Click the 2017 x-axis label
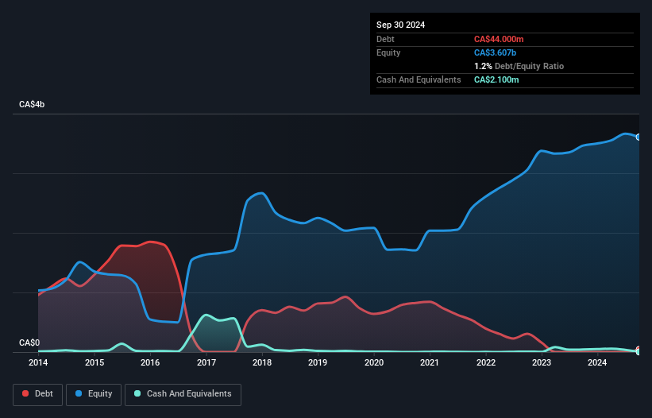The width and height of the screenshot is (652, 418). click(206, 362)
